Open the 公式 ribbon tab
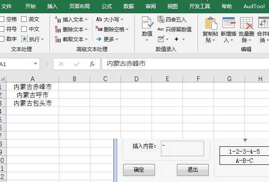This screenshot has width=269, height=182. [x=107, y=6]
